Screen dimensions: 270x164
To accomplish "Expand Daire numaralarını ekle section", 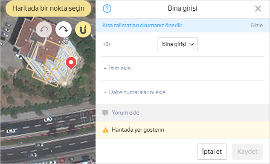I will [134, 92].
